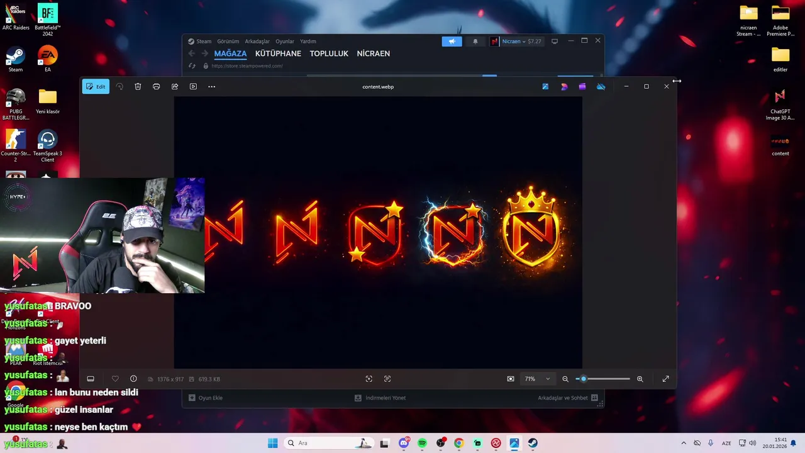The height and width of the screenshot is (453, 805).
Task: Switch to the MAĞAZA tab in Steam
Action: [x=230, y=53]
